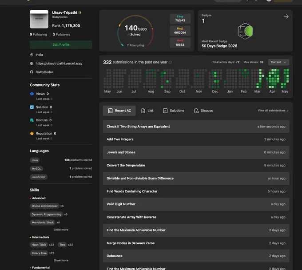Switch to the Discuss tab
The height and width of the screenshot is (270, 302).
(203, 111)
